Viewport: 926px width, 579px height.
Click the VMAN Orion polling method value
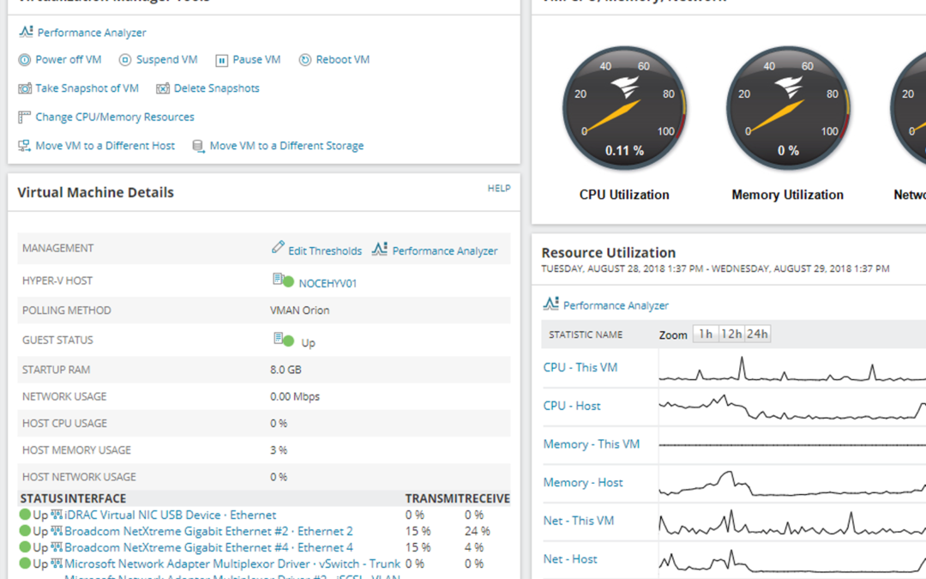[300, 311]
